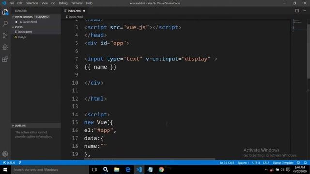Image resolution: width=310 pixels, height=174 pixels.
Task: Open the Action Center icon
Action: coord(288,170)
